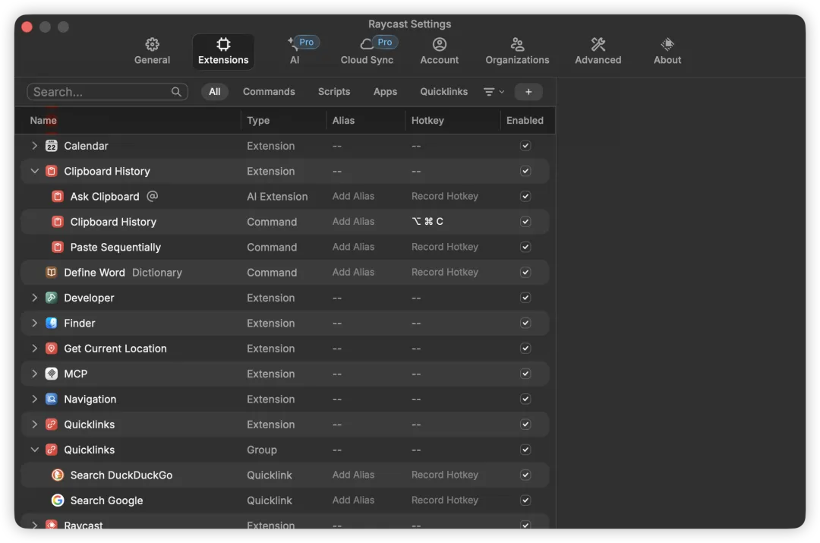Click the search magnifier icon
Viewport: 820px width, 543px height.
(176, 92)
